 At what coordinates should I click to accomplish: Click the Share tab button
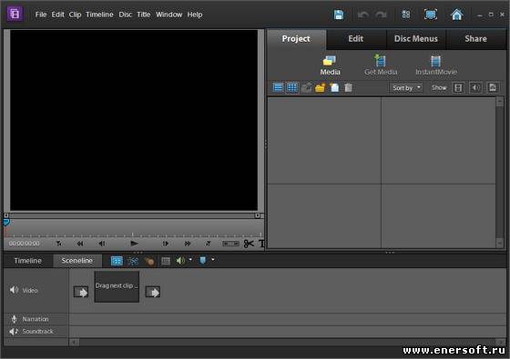(x=475, y=39)
